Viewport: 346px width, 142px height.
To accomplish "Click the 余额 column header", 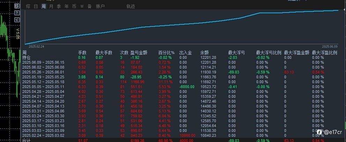I will pos(204,53).
